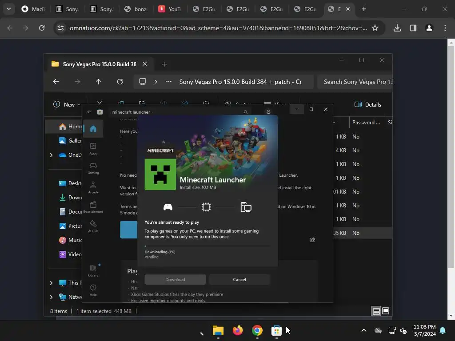Image resolution: width=455 pixels, height=341 pixels.
Task: Open Entertainment section in Store sidebar
Action: pyautogui.click(x=93, y=207)
